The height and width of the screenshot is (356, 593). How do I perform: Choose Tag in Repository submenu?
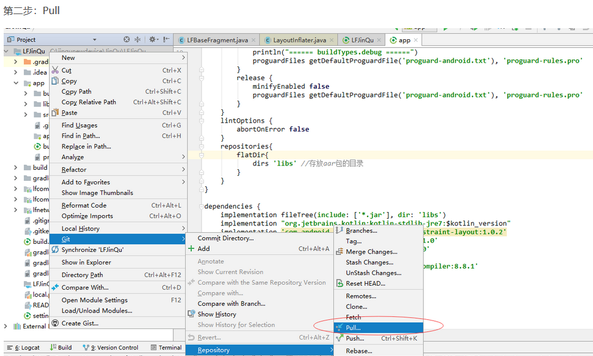378,241
